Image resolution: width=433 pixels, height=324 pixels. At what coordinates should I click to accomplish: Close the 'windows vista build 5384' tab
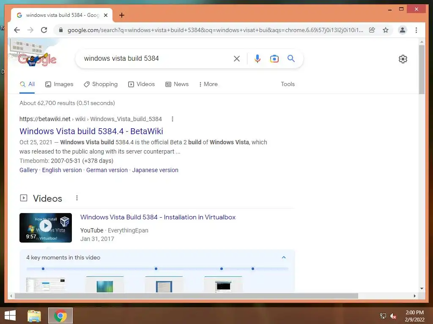[x=105, y=15]
